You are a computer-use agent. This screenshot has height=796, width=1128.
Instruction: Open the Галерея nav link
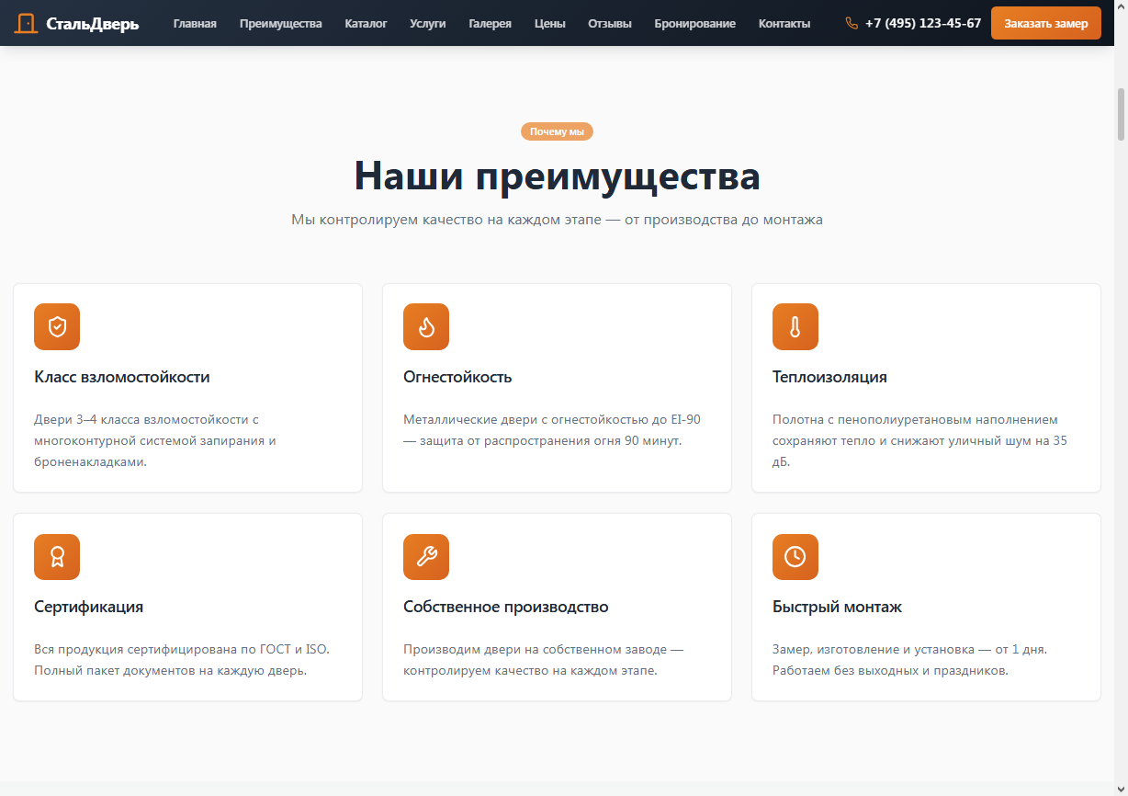pos(490,23)
